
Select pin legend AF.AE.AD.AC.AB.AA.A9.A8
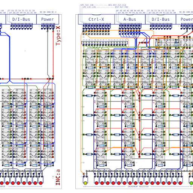click(130, 11)
